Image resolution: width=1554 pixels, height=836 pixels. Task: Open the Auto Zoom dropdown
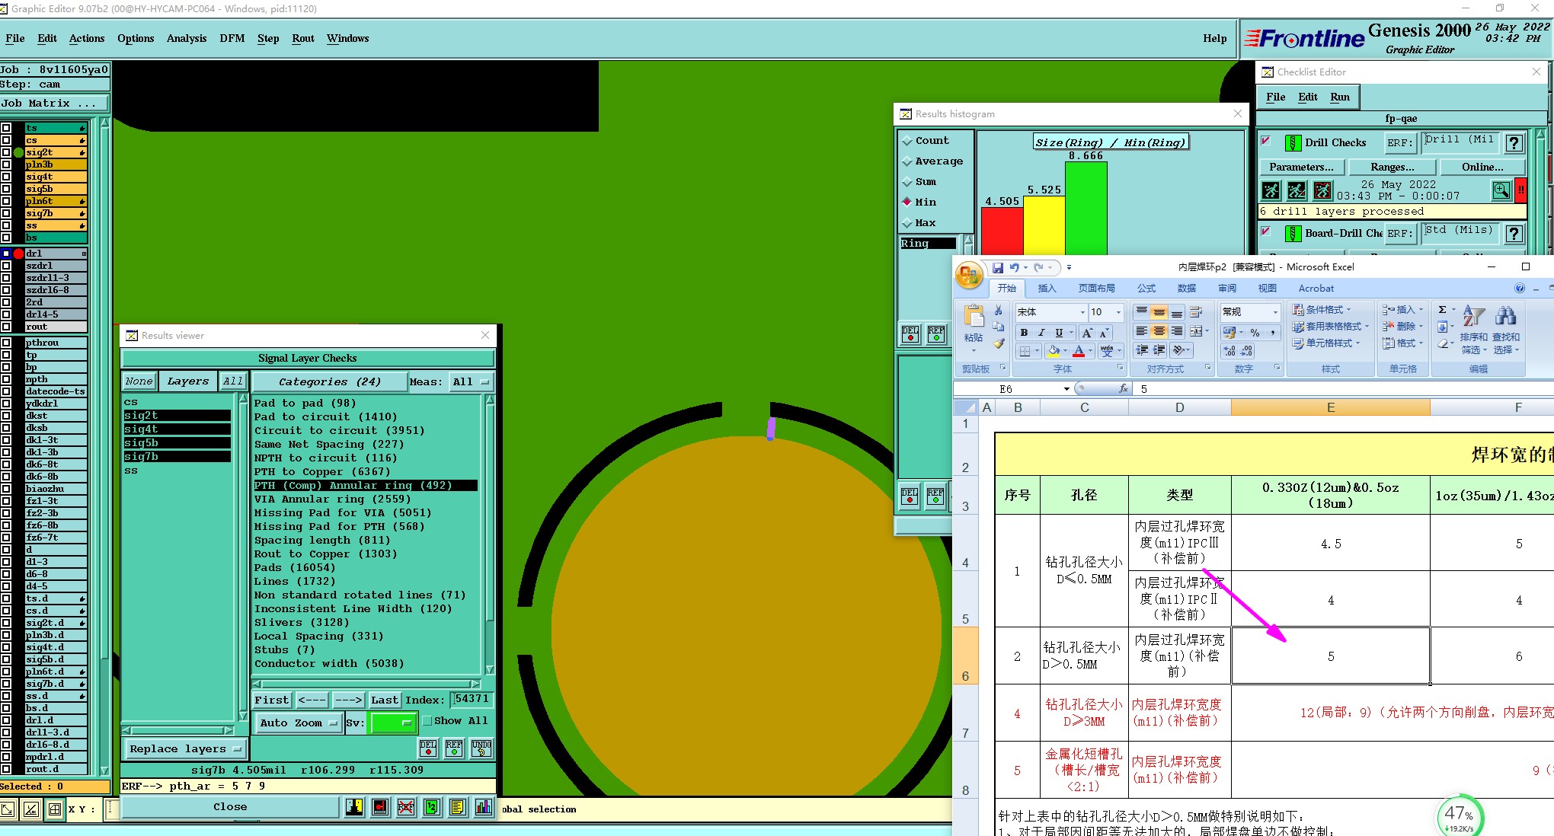(x=299, y=723)
